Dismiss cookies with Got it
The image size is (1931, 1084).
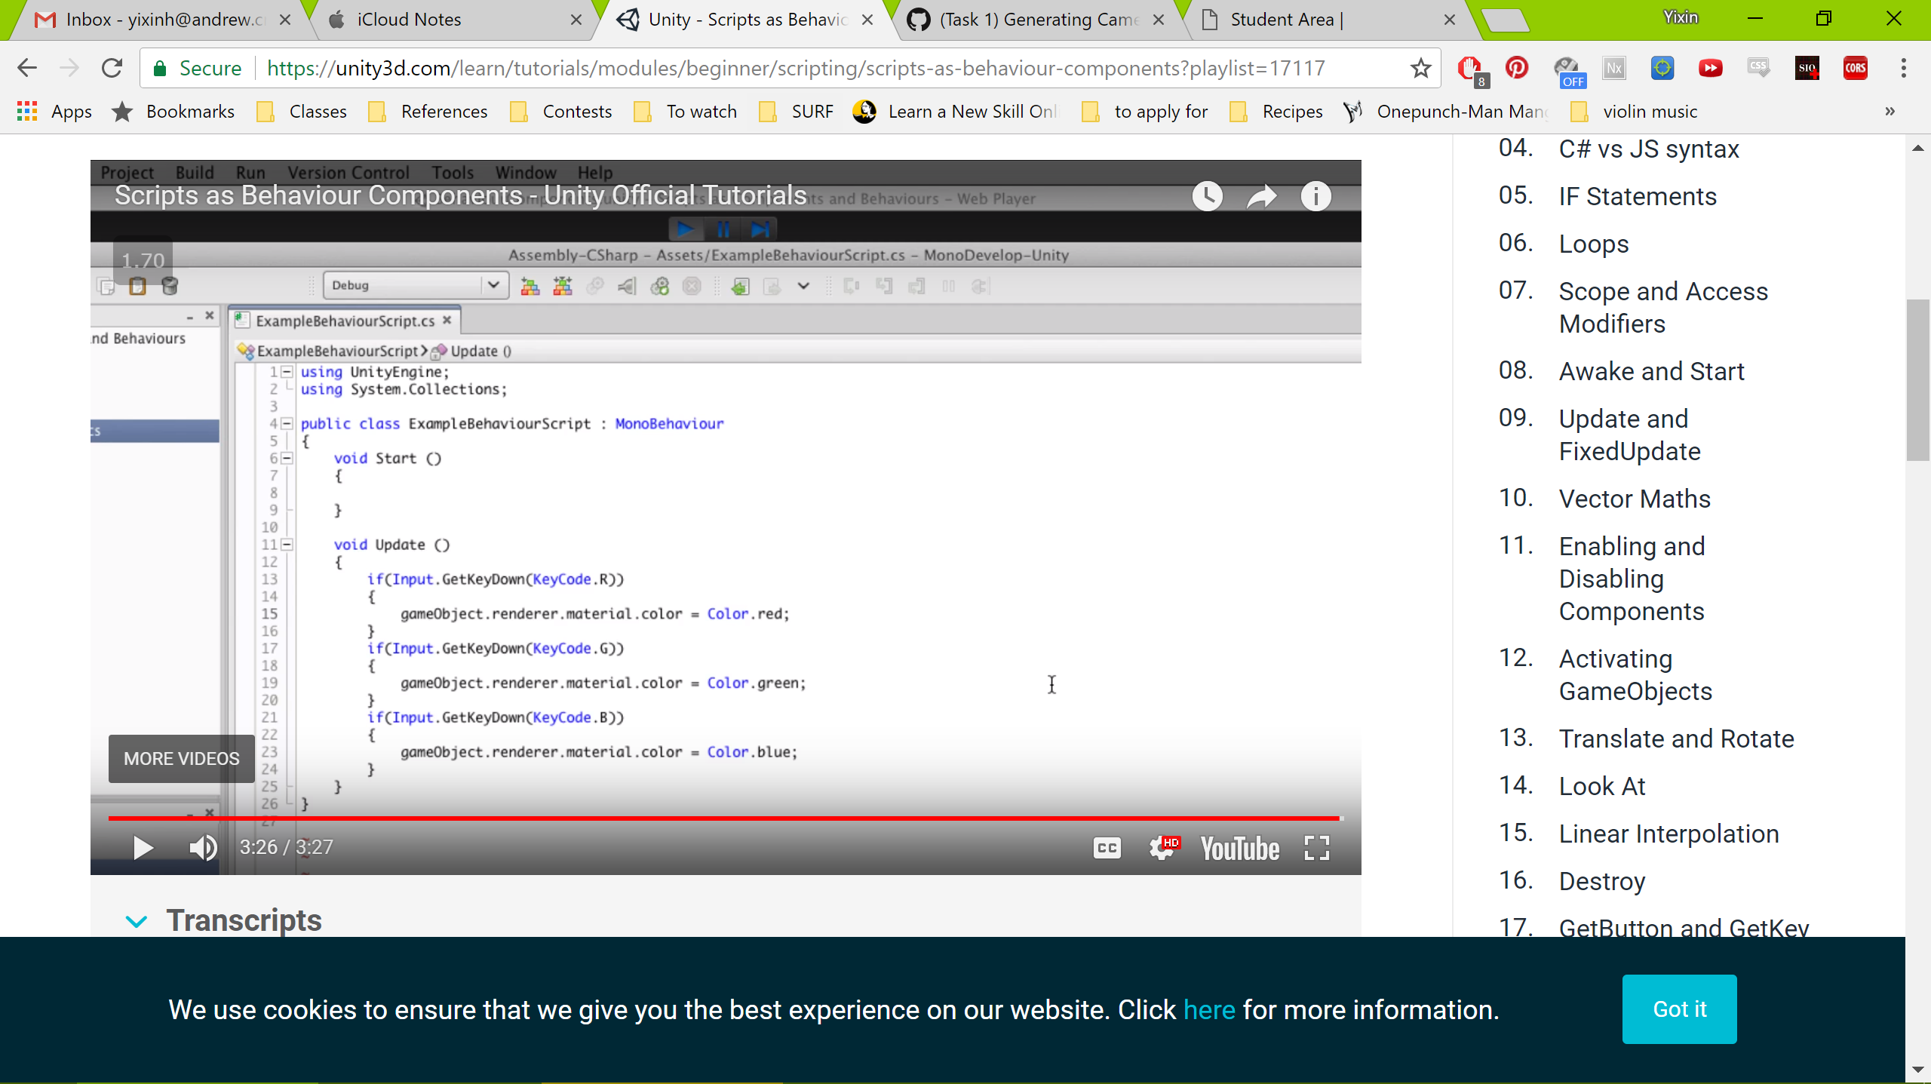1679,1009
